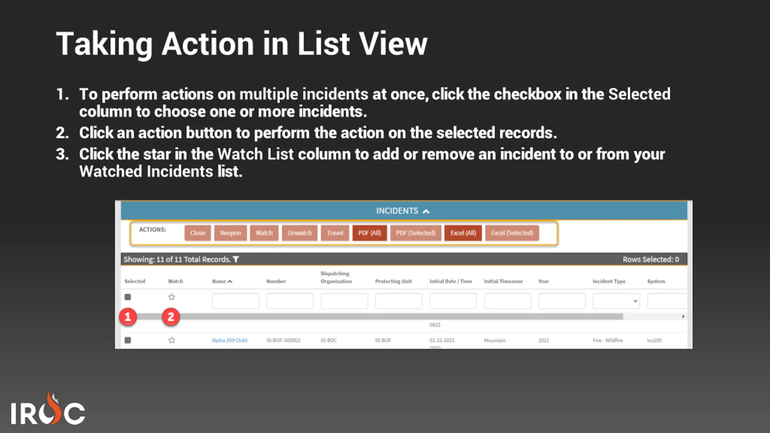This screenshot has height=433, width=770.
Task: Click the Excel (Selected) button
Action: coord(512,233)
